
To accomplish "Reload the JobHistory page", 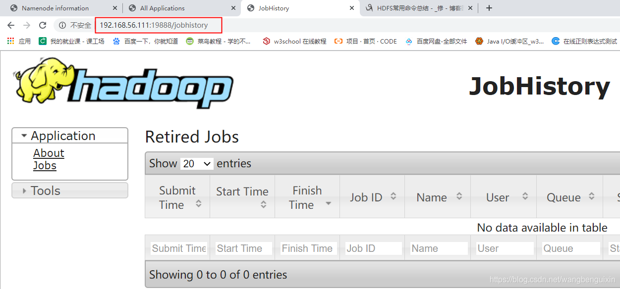I will coord(43,25).
